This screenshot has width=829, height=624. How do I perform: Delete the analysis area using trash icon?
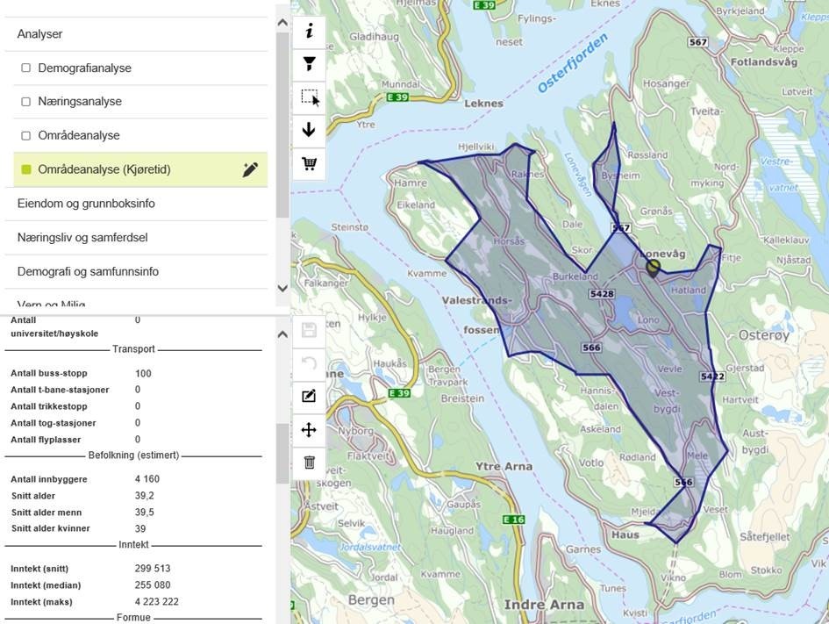pyautogui.click(x=308, y=462)
